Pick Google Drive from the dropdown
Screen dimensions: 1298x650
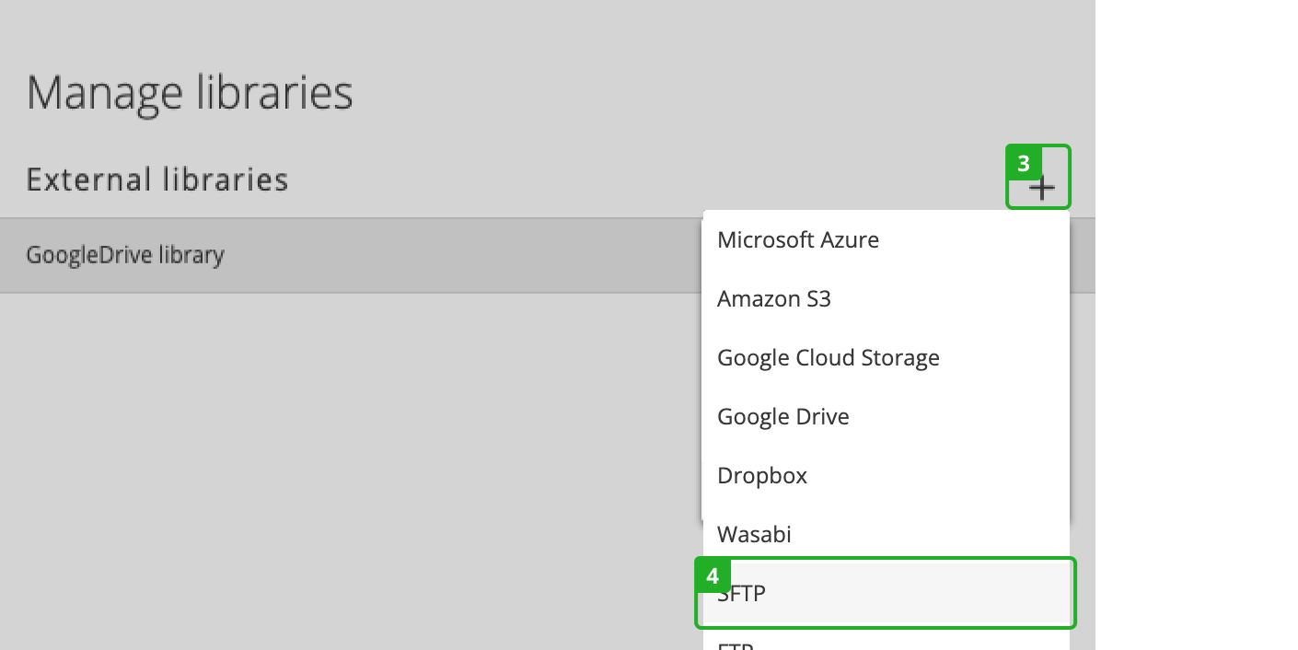coord(782,416)
